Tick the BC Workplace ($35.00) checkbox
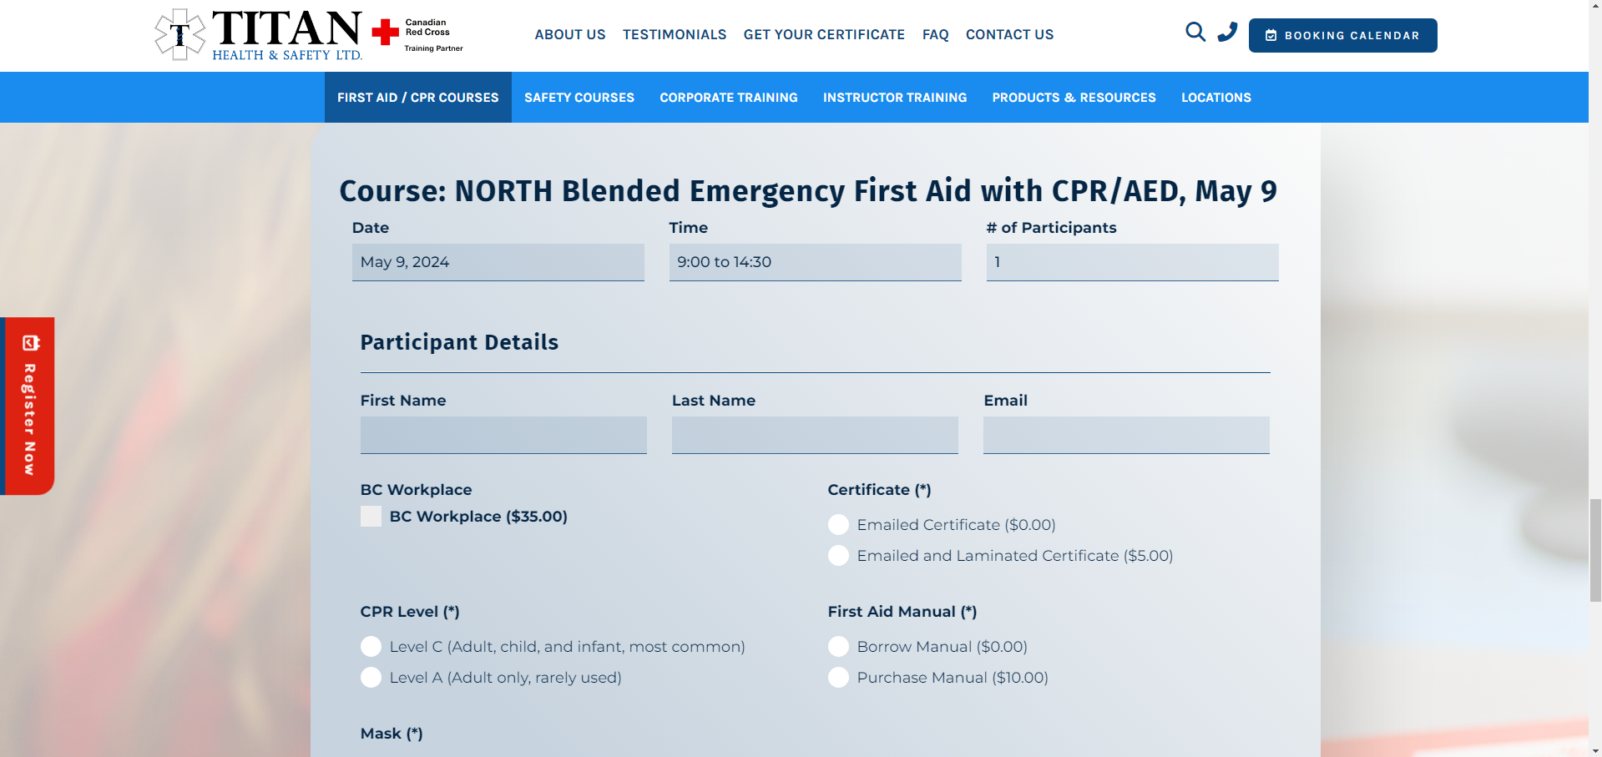 coord(371,517)
